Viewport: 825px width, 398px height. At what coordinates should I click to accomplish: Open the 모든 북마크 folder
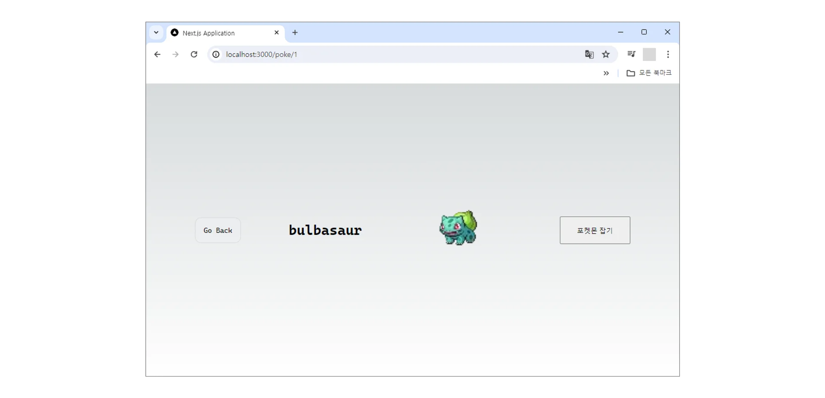click(x=649, y=73)
